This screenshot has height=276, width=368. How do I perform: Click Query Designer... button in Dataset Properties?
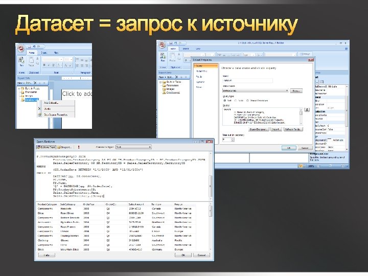point(259,129)
